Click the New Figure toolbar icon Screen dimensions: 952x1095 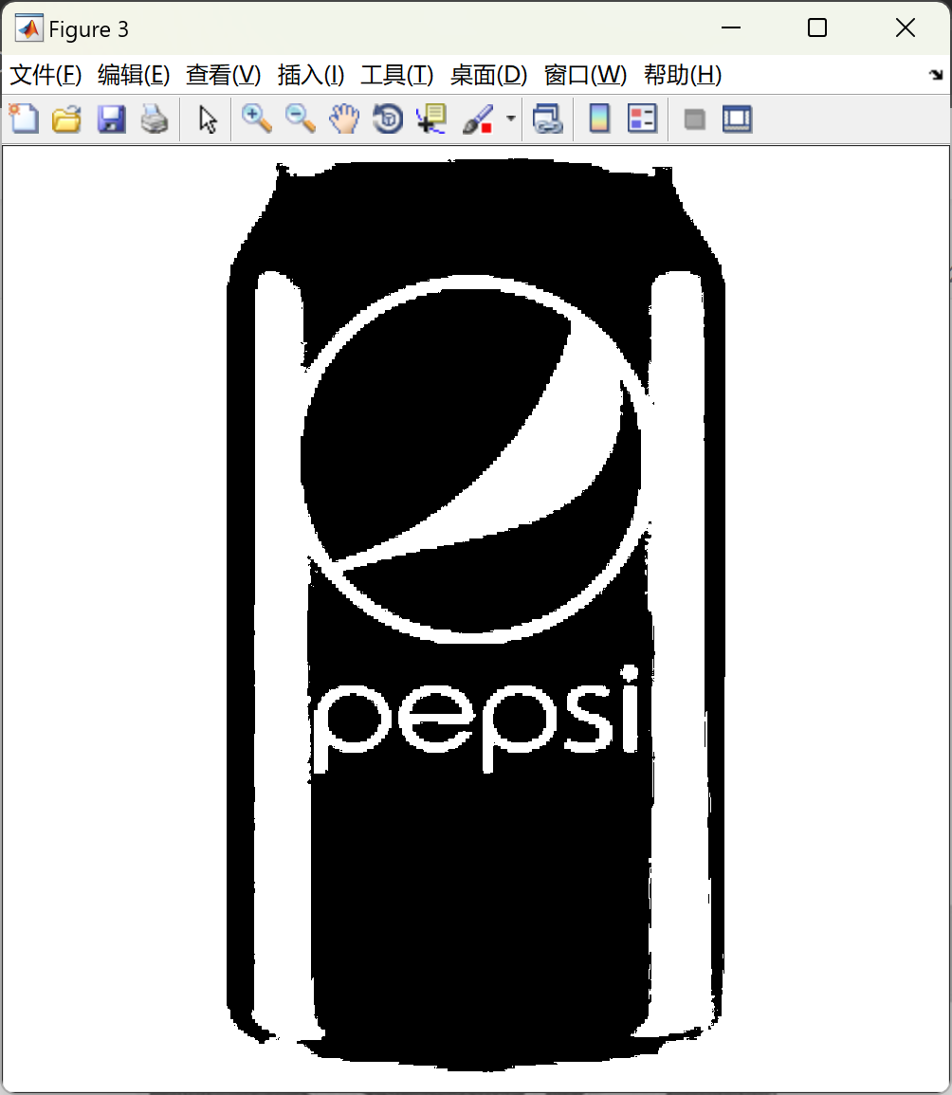[24, 119]
